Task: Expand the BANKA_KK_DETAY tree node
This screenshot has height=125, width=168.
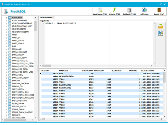Action: point(6,58)
